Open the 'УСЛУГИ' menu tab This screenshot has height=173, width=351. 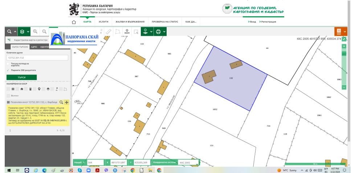click(103, 22)
